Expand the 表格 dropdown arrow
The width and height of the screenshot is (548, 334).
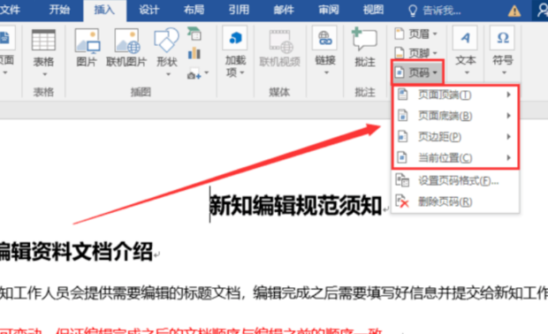(45, 74)
